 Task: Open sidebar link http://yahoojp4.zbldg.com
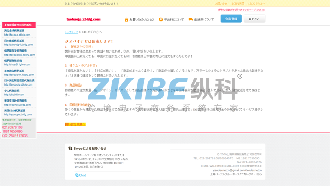[x=19, y=45]
